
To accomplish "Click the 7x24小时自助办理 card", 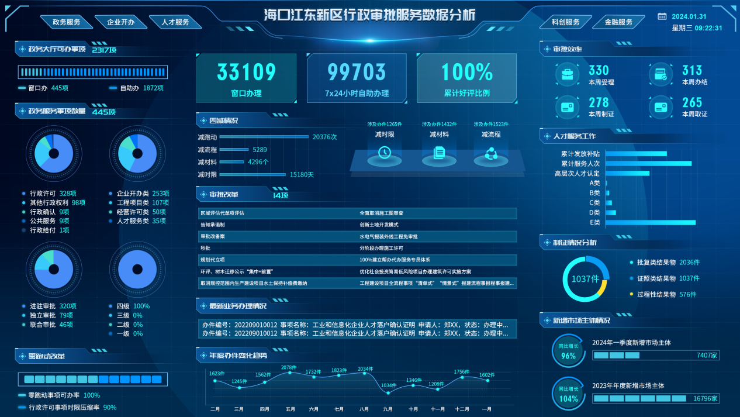I will point(357,78).
